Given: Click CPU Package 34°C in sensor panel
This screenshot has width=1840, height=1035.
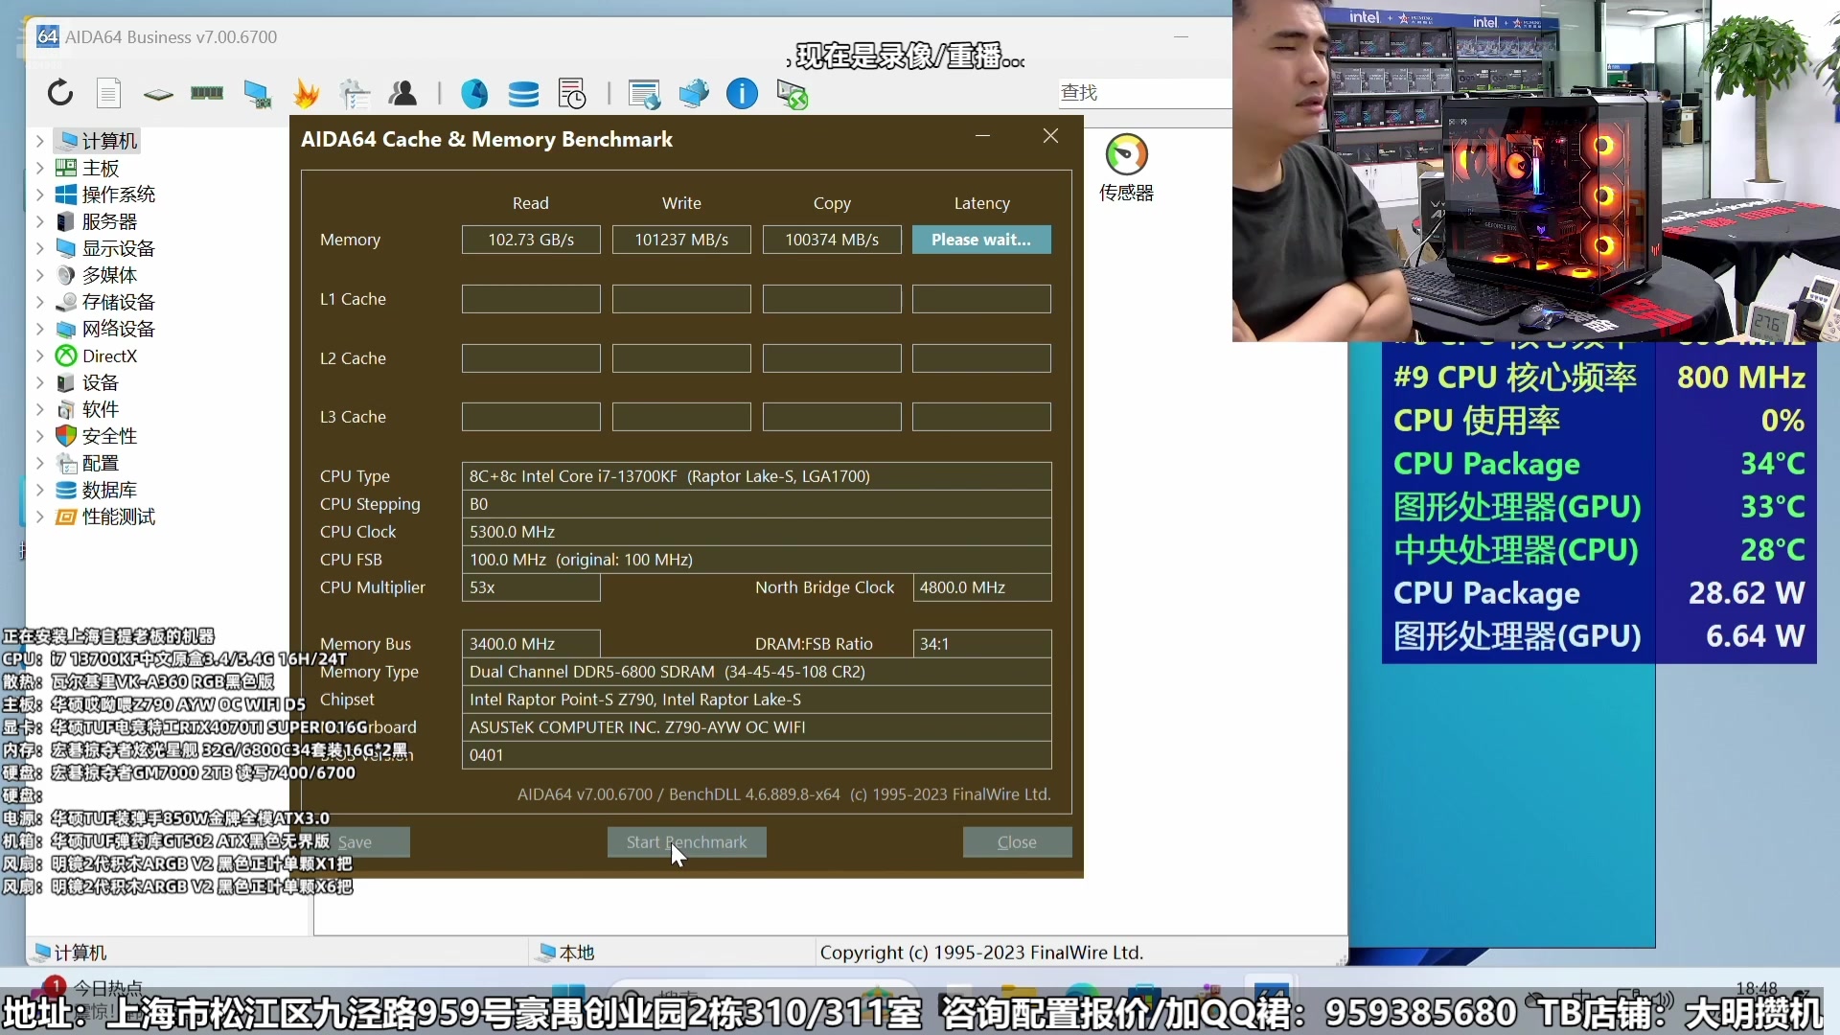Looking at the screenshot, I should [x=1598, y=464].
